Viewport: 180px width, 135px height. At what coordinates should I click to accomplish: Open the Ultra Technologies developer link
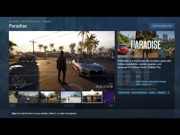157,82
